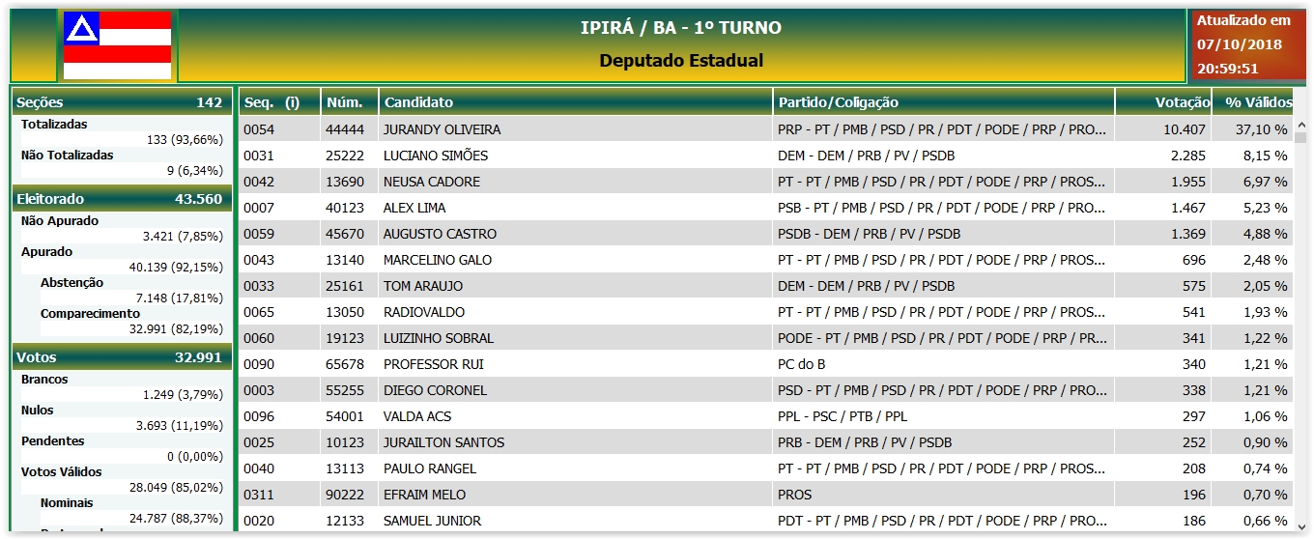Click the Comparecimento entry under Apurado
The width and height of the screenshot is (1314, 539).
(x=90, y=314)
